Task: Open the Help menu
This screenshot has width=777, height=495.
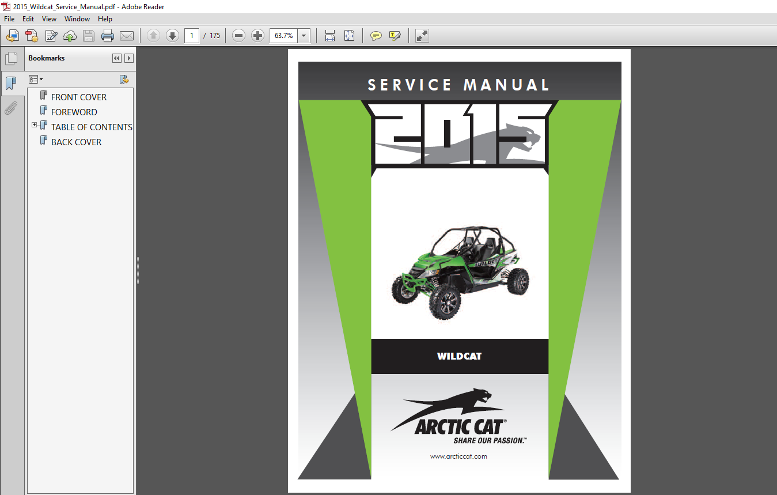Action: (x=105, y=19)
